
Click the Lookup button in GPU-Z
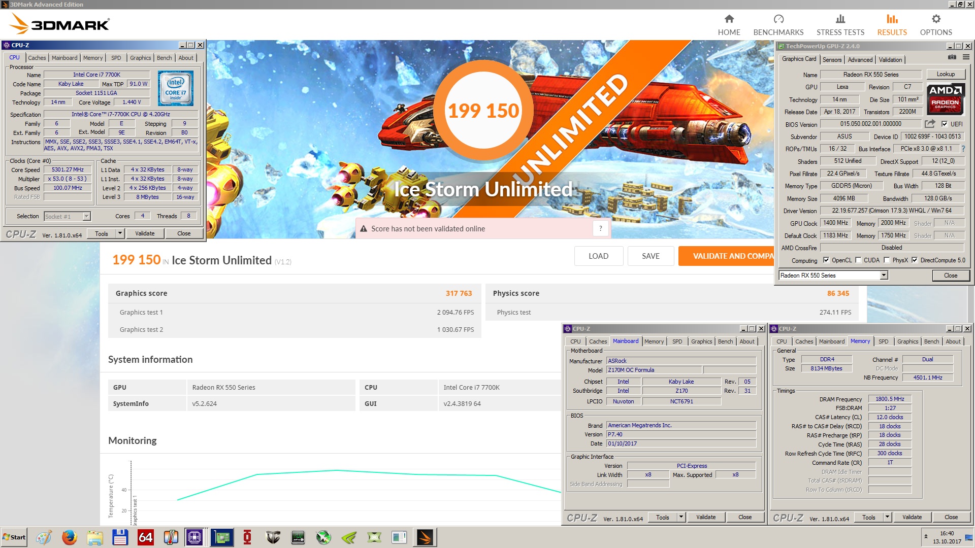[x=946, y=74]
